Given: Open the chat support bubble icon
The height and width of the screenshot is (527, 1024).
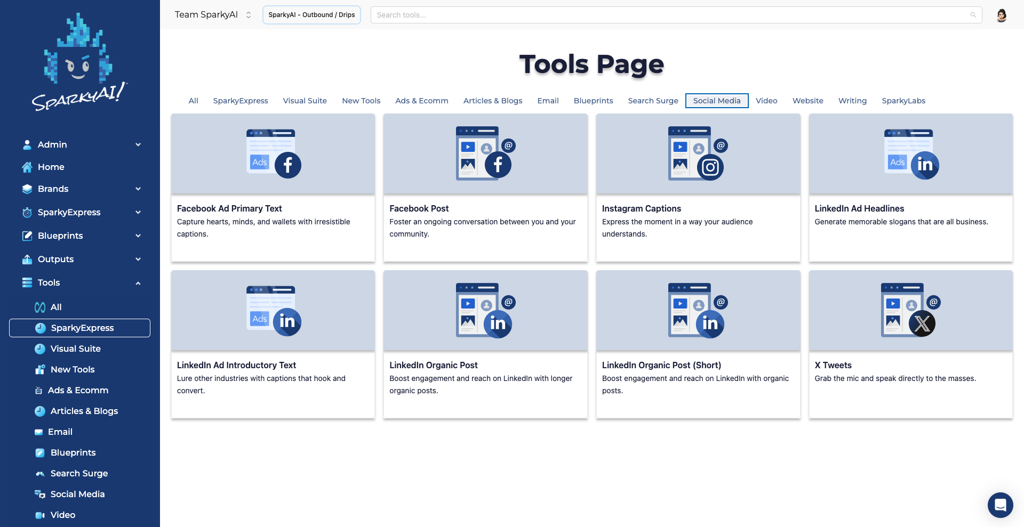Looking at the screenshot, I should pyautogui.click(x=1000, y=505).
